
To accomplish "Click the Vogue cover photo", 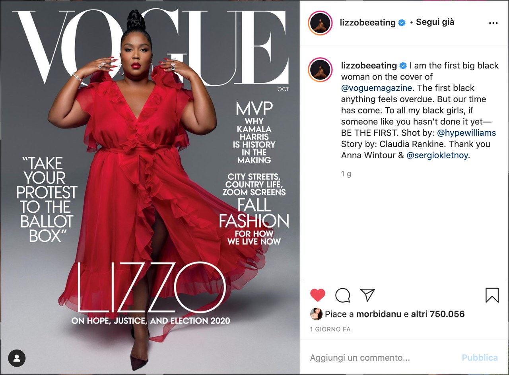I will [x=150, y=188].
